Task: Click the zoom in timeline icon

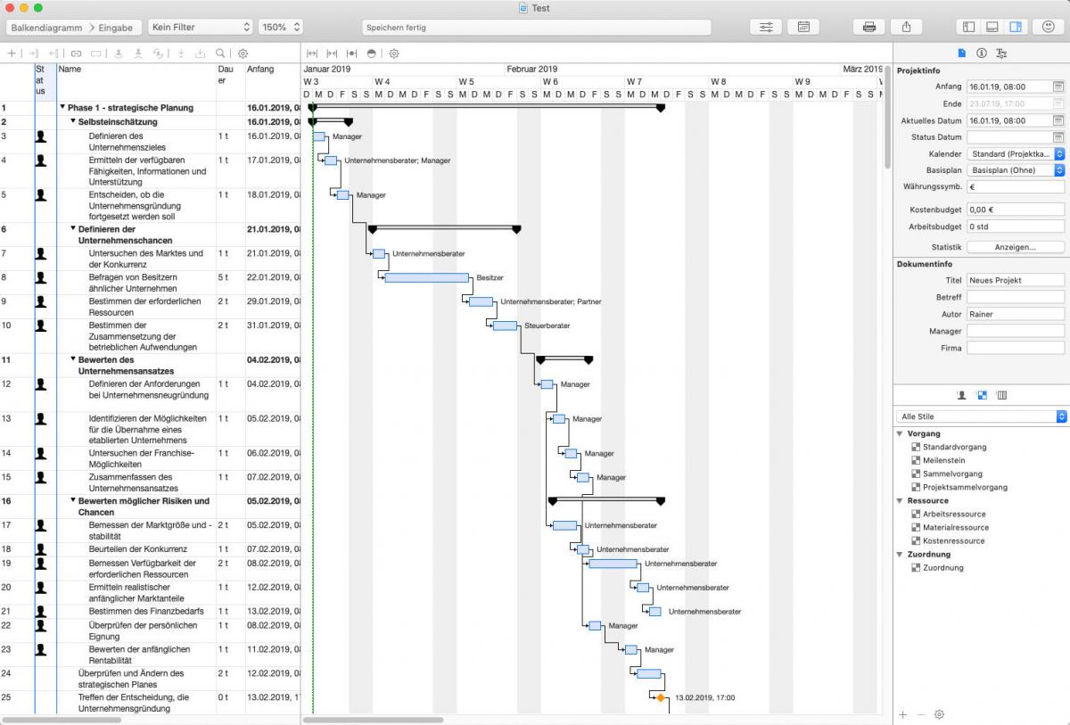Action: (x=332, y=54)
